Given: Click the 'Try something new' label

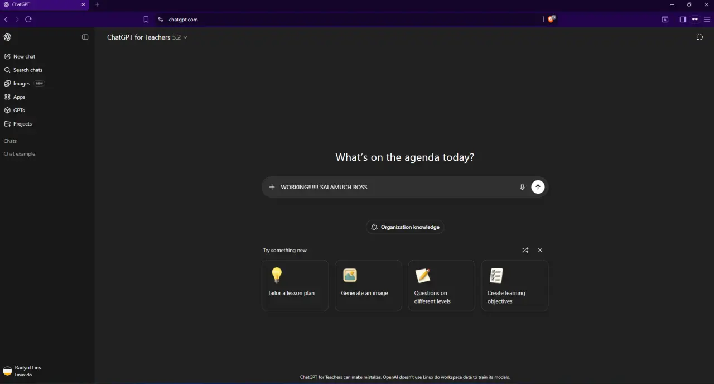Looking at the screenshot, I should 285,250.
